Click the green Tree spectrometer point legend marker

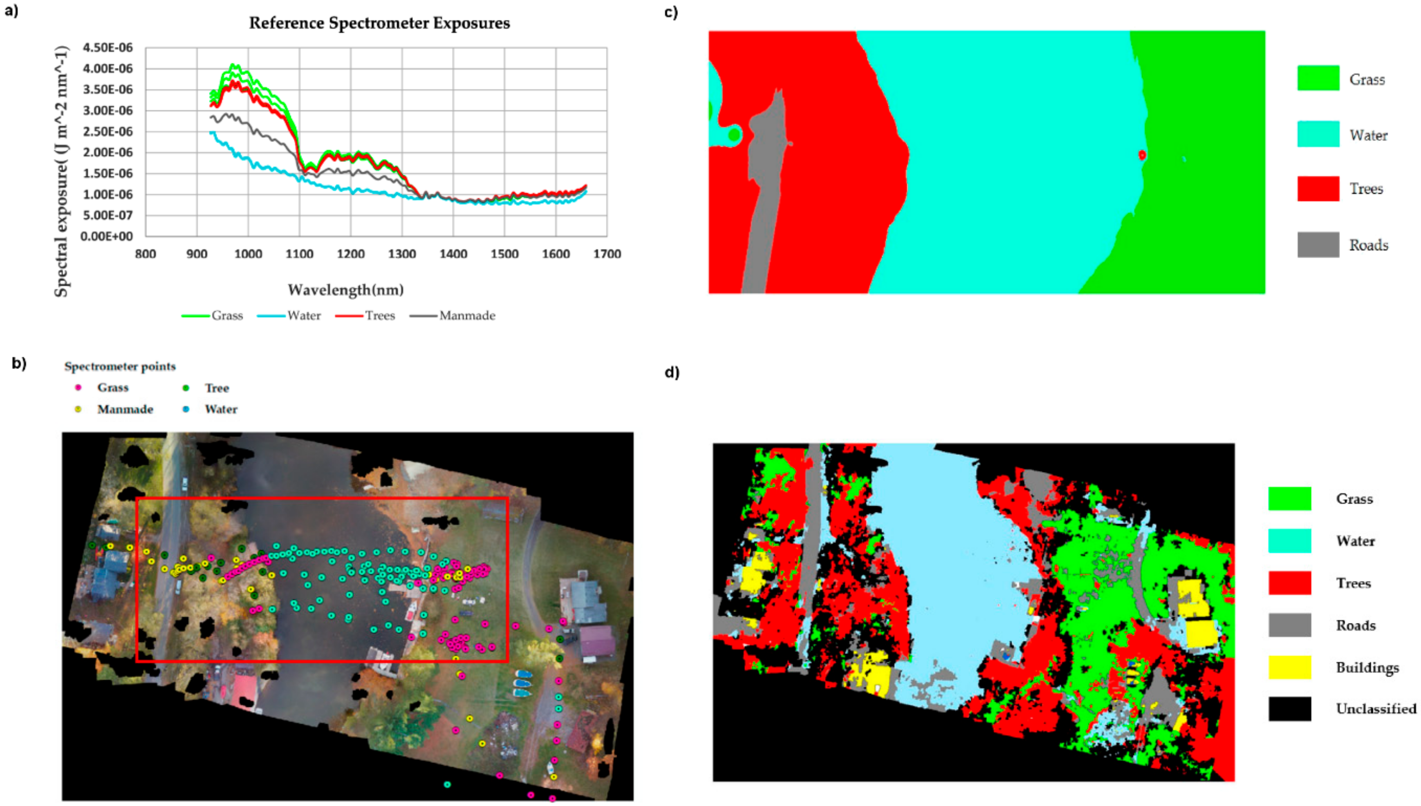tap(186, 388)
